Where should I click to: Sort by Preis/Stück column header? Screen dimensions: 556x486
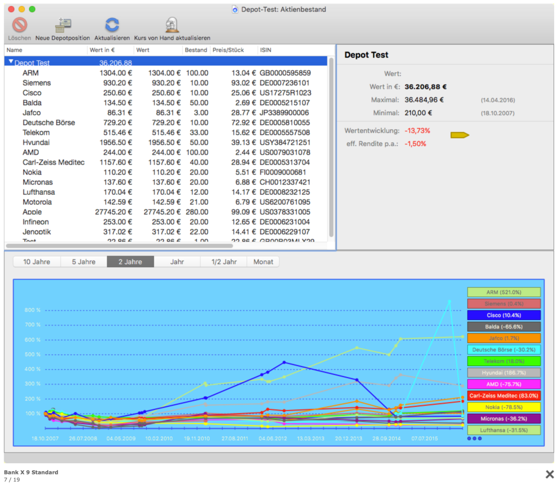(x=234, y=50)
